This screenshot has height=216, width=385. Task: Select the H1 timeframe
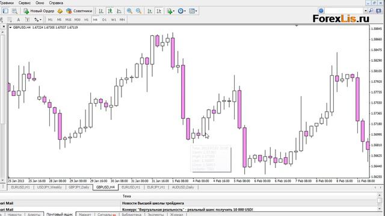point(87,20)
